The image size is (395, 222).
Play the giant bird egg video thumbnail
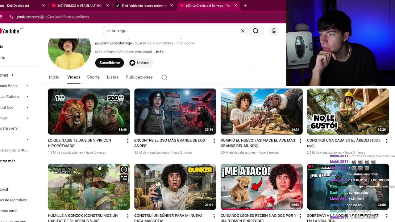coord(262,112)
